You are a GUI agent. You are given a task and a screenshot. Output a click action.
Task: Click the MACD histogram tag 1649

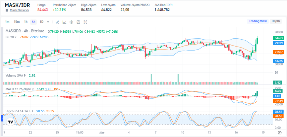point(278,91)
